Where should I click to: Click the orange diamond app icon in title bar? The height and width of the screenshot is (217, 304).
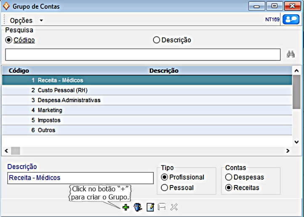coord(6,7)
